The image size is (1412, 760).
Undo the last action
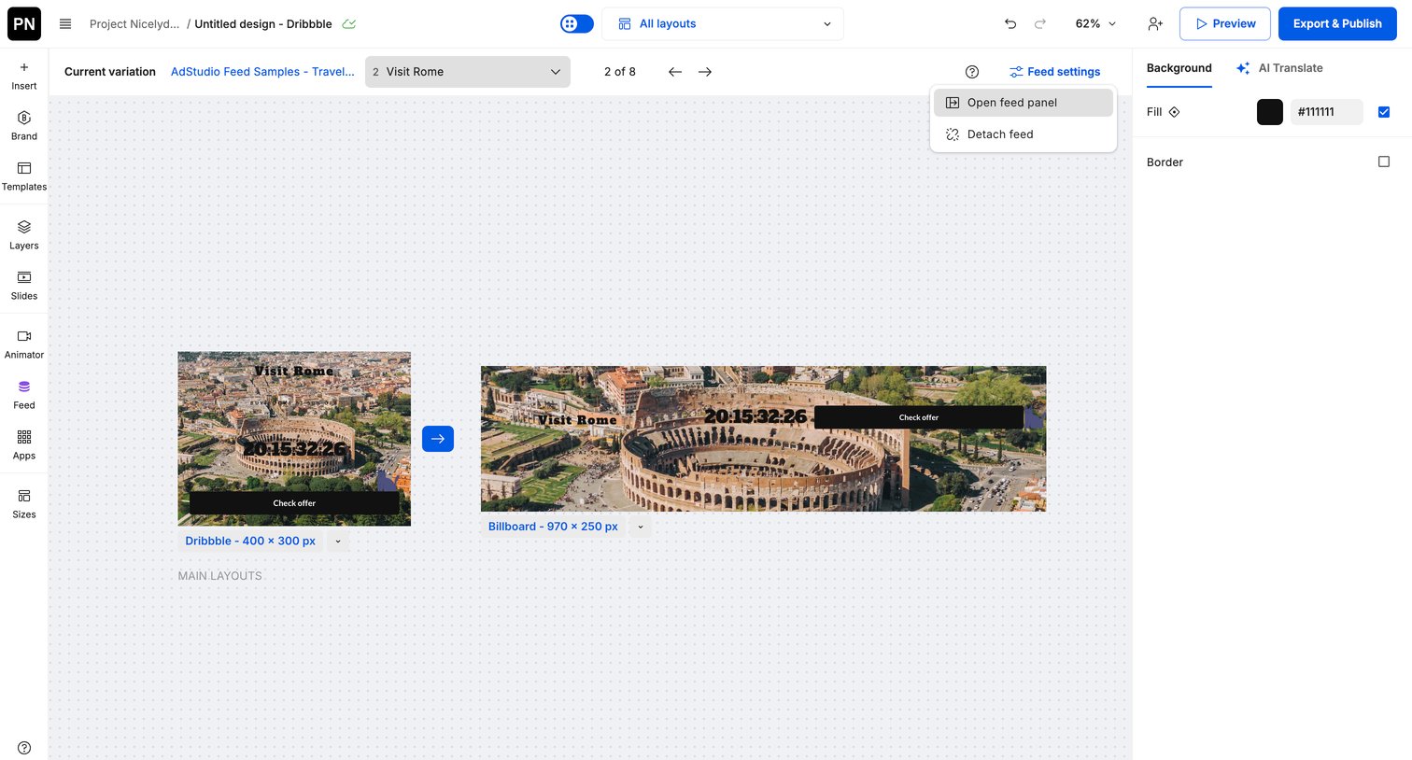[1010, 23]
